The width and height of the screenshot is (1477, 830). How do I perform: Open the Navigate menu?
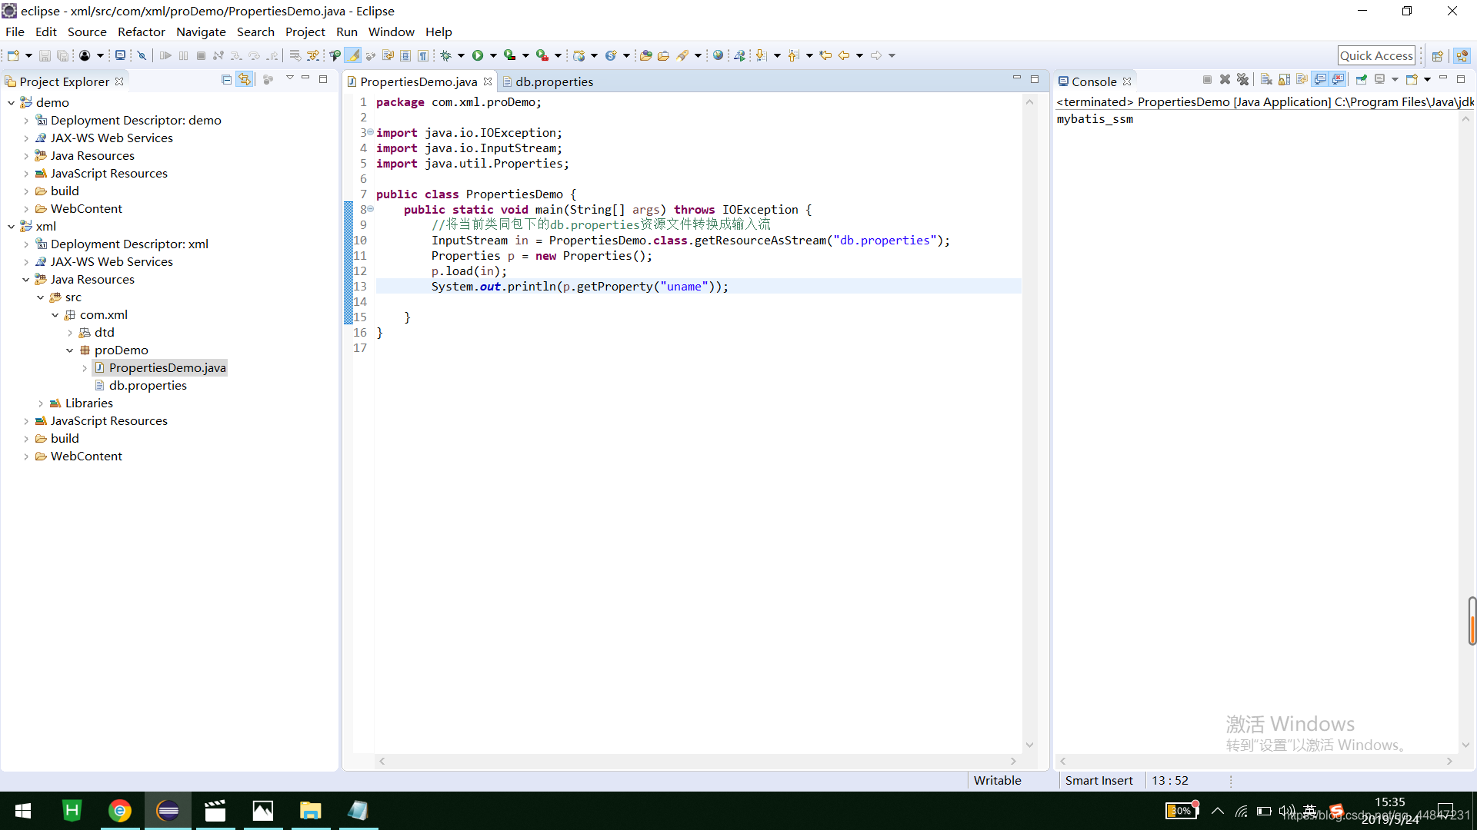coord(201,32)
